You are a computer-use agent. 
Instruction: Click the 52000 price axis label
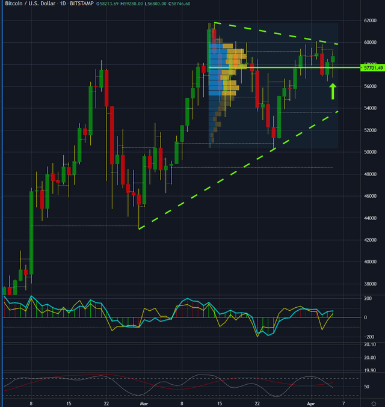370,130
